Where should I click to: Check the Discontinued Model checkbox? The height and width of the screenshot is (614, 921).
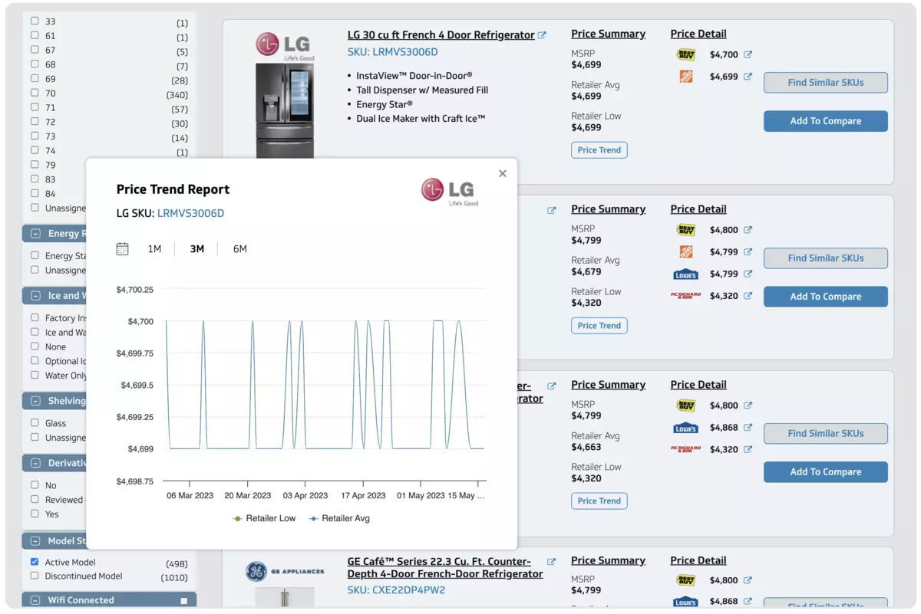coord(35,576)
